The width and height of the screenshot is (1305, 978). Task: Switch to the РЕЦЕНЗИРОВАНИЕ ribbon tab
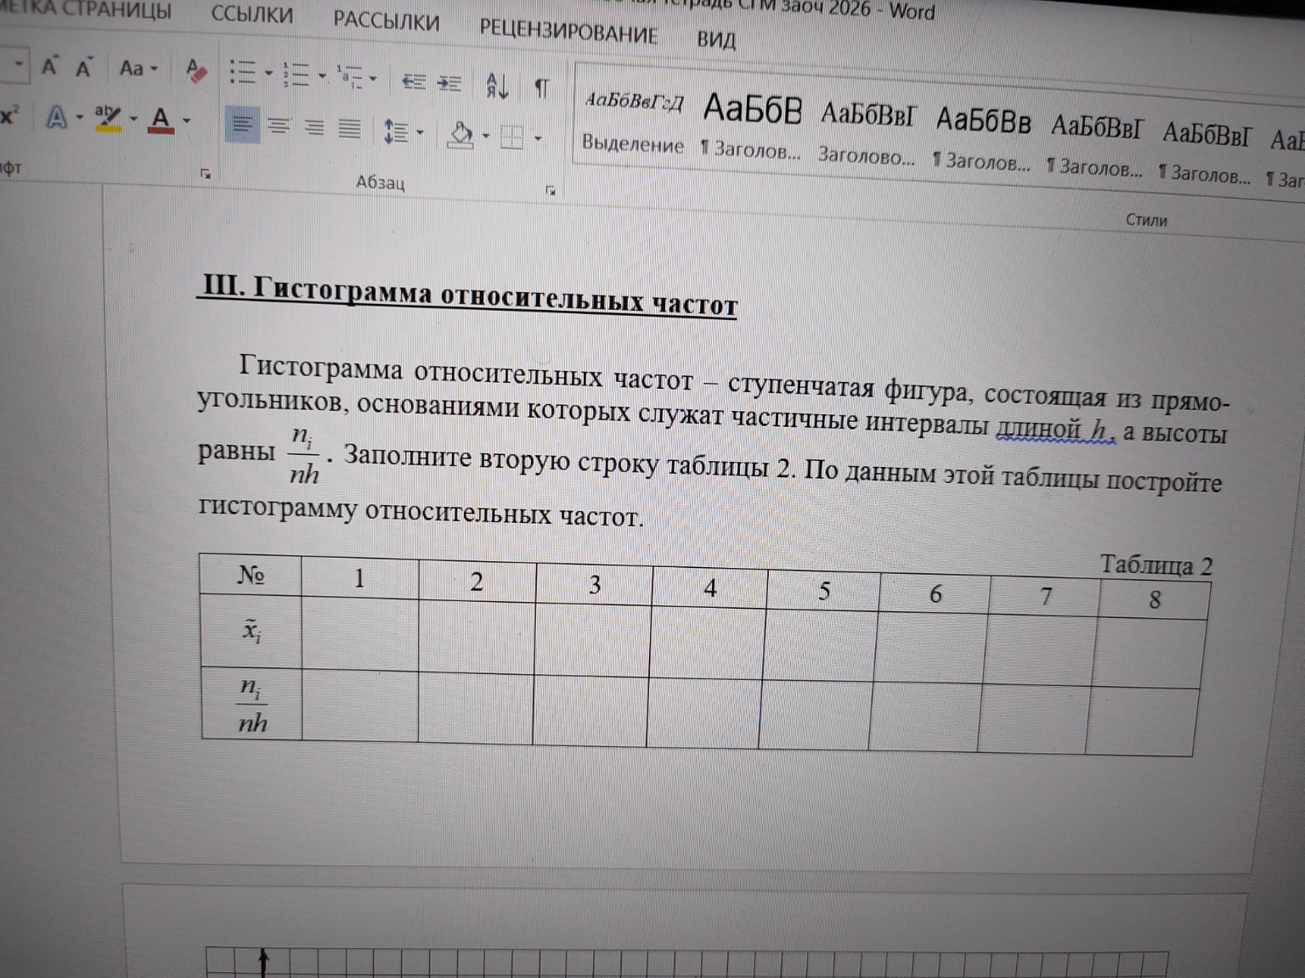click(x=568, y=36)
